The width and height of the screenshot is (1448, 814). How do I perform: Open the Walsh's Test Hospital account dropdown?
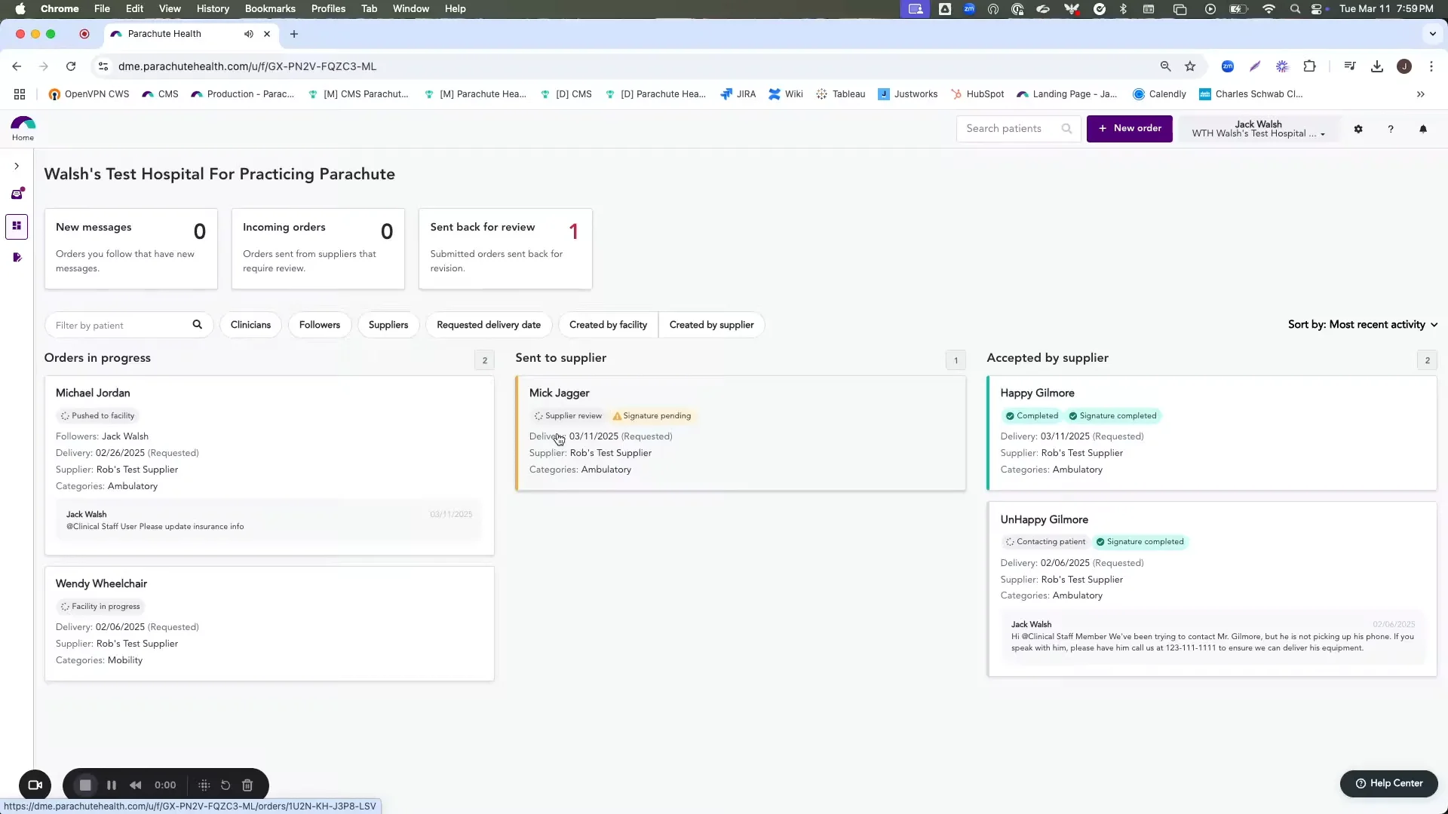(1258, 129)
